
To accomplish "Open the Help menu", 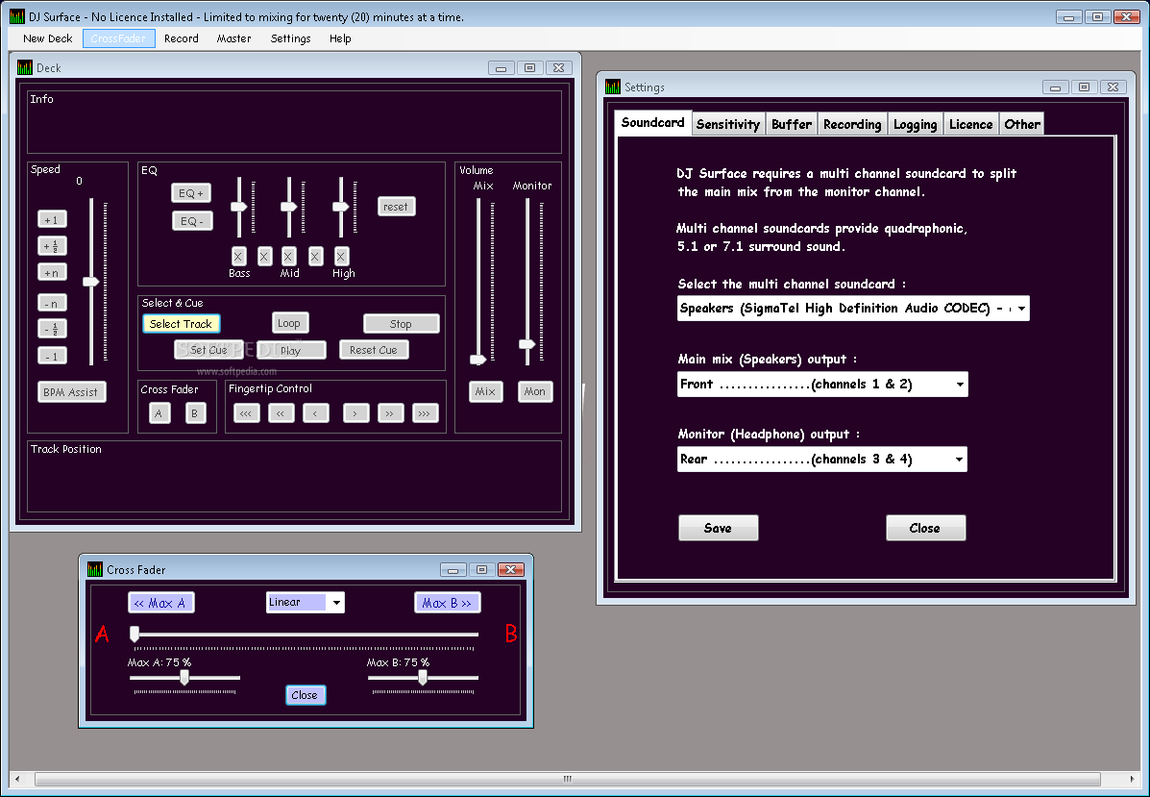I will point(340,38).
